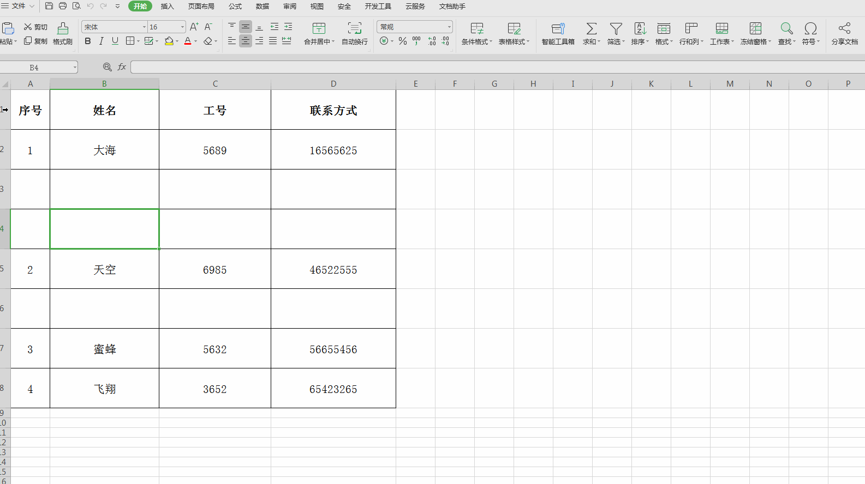The image size is (865, 484).
Task: Toggle Bold formatting
Action: tap(88, 41)
